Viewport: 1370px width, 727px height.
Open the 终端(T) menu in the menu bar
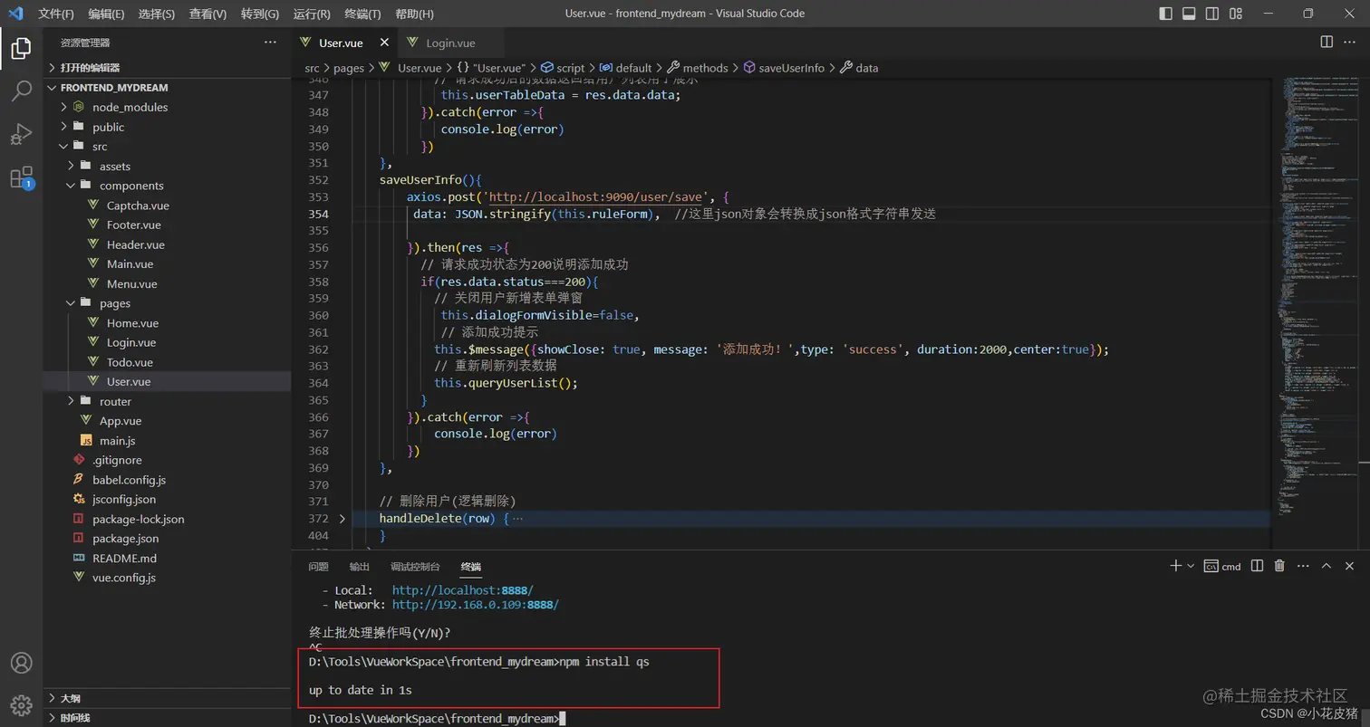coord(362,13)
